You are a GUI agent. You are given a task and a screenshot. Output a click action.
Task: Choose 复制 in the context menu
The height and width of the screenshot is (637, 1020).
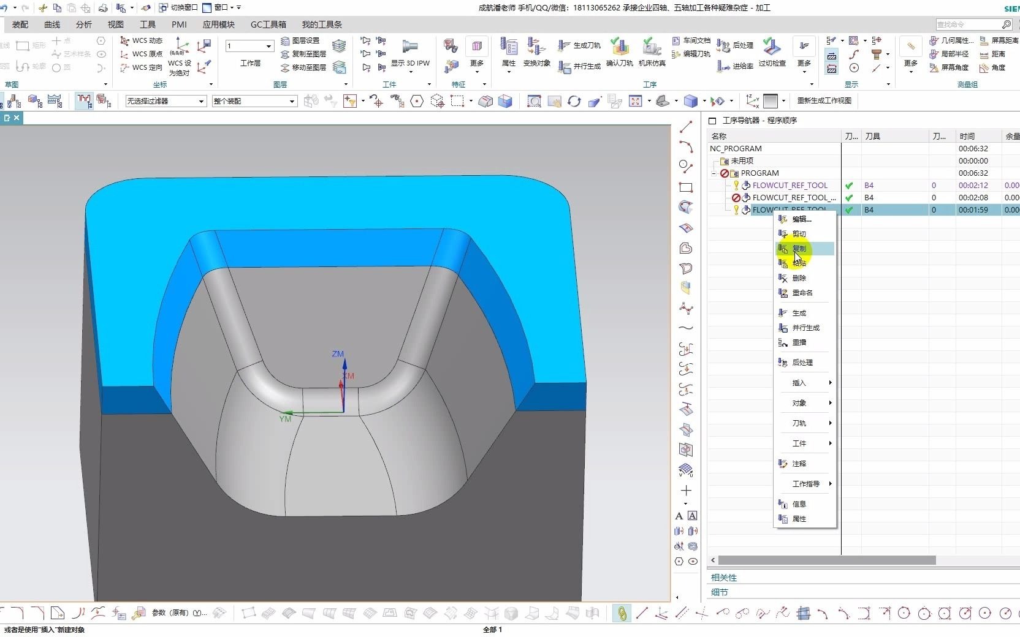[x=805, y=249]
